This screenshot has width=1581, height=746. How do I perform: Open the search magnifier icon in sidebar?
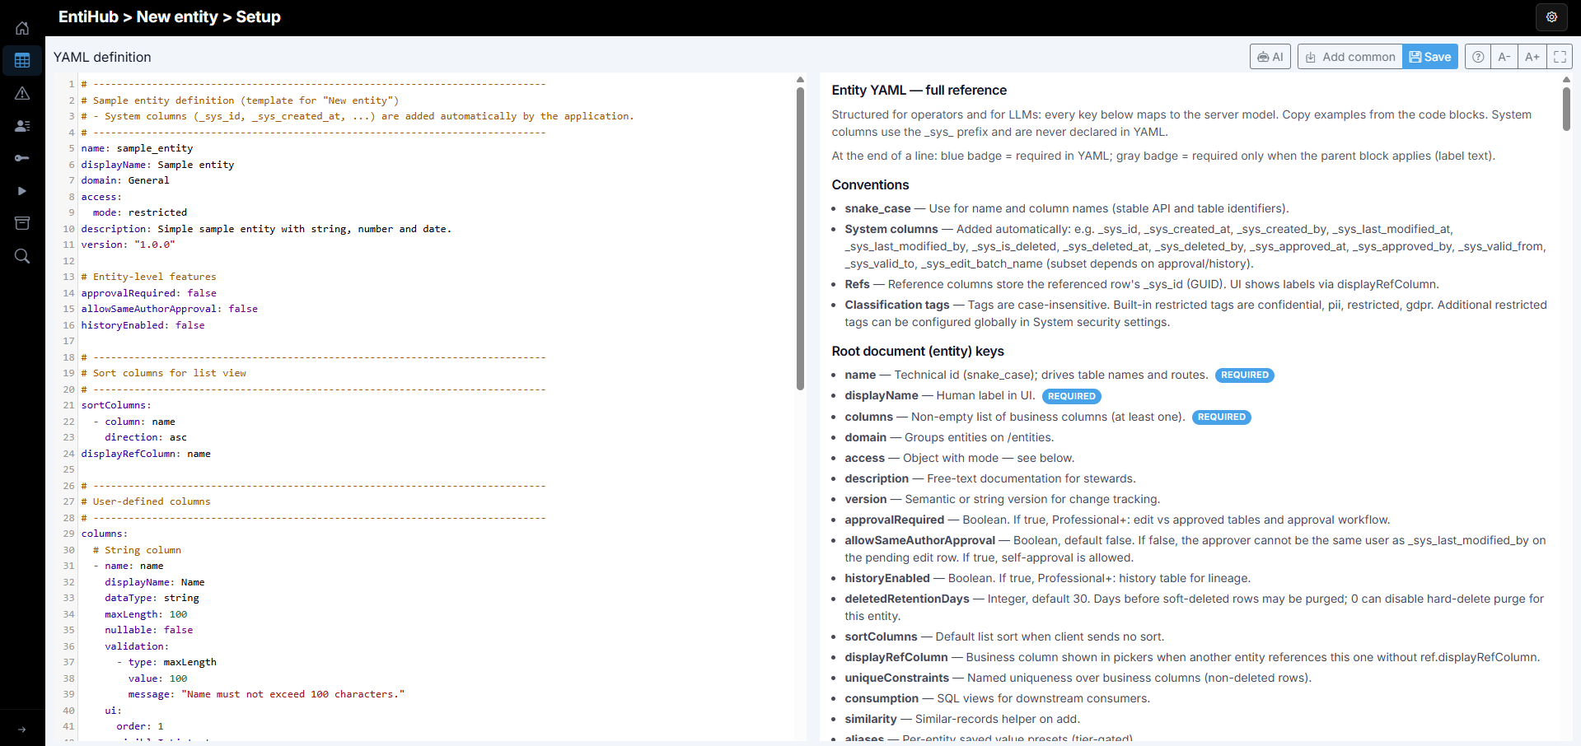click(22, 256)
